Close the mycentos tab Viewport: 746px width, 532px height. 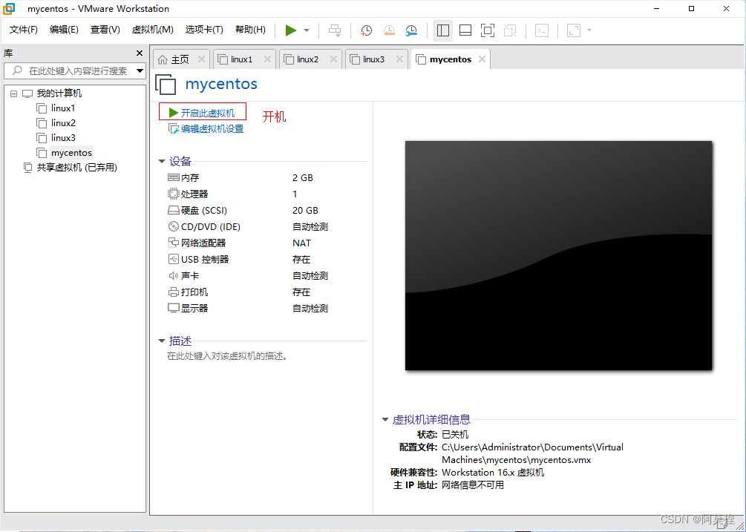[482, 59]
